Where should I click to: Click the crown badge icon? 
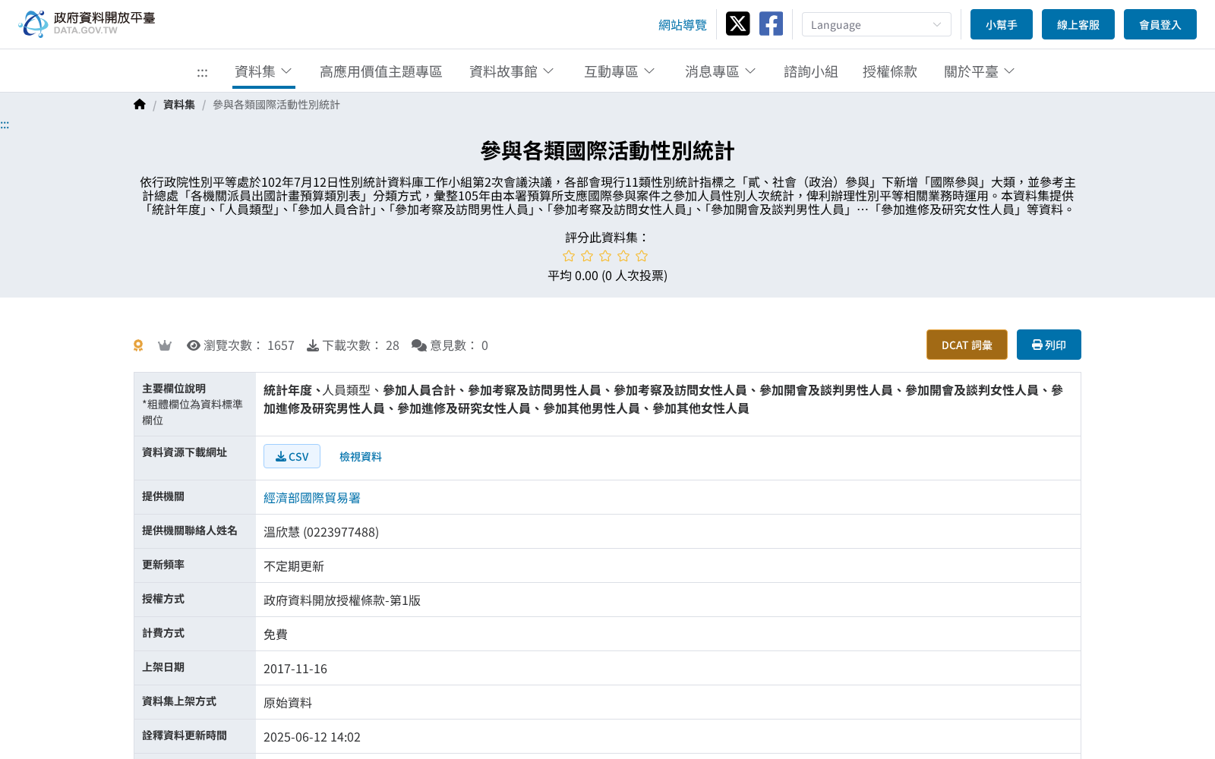click(x=165, y=345)
